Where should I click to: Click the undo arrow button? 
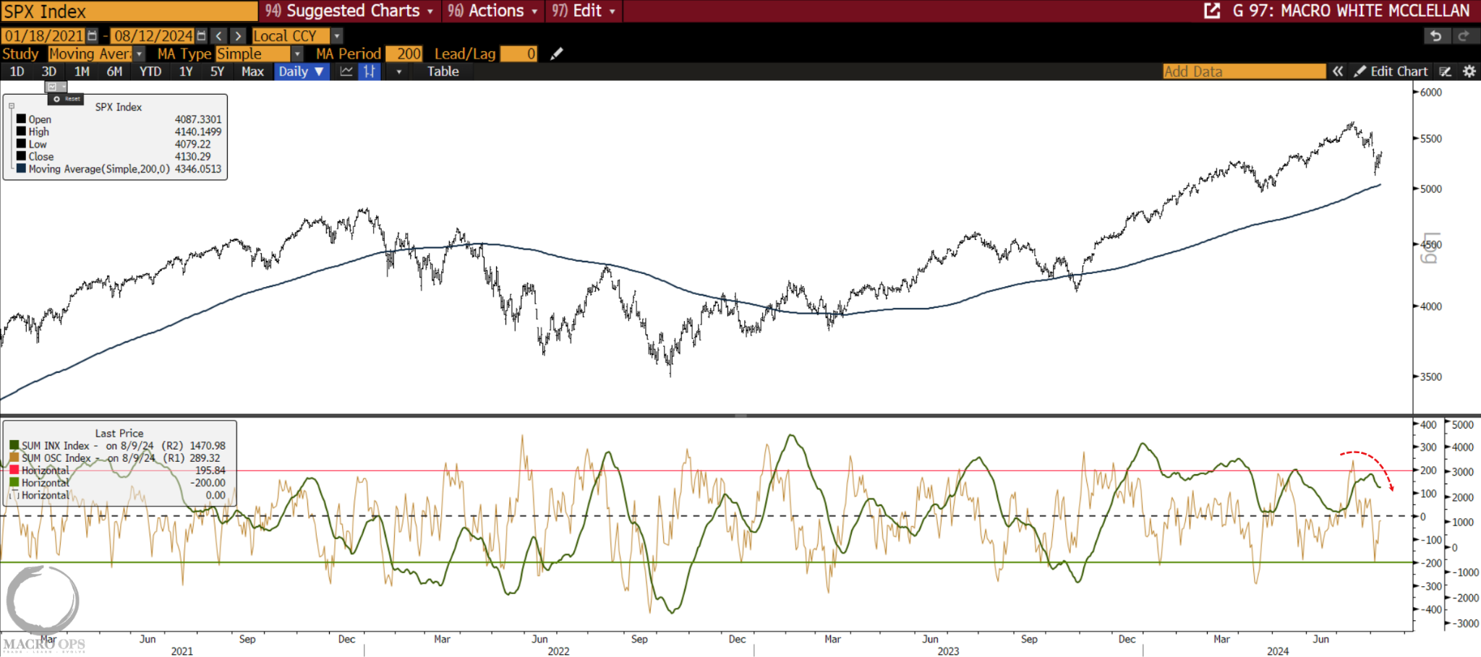(x=1435, y=35)
